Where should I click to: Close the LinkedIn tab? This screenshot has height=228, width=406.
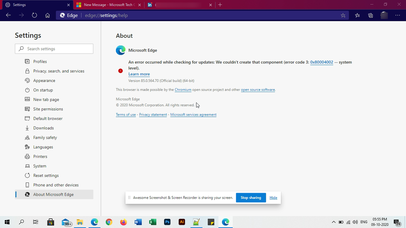pos(211,5)
